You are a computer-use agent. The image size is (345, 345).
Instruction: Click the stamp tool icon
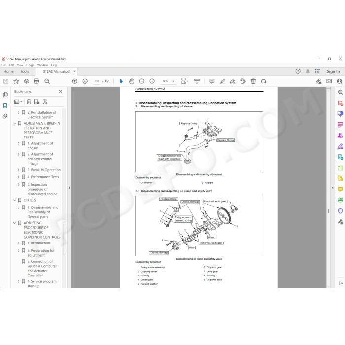click(243, 81)
